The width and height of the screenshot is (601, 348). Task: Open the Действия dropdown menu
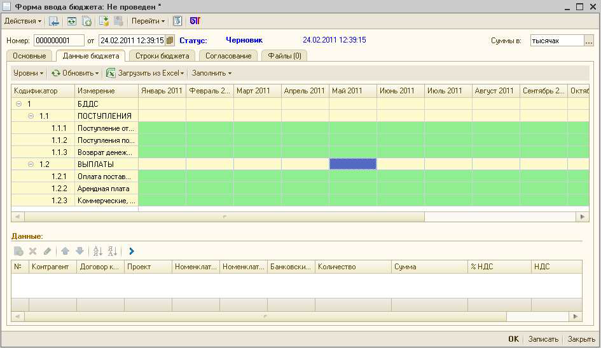coord(23,21)
